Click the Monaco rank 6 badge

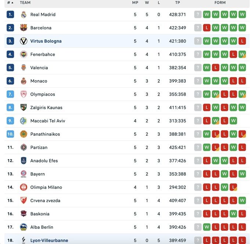(x=10, y=81)
